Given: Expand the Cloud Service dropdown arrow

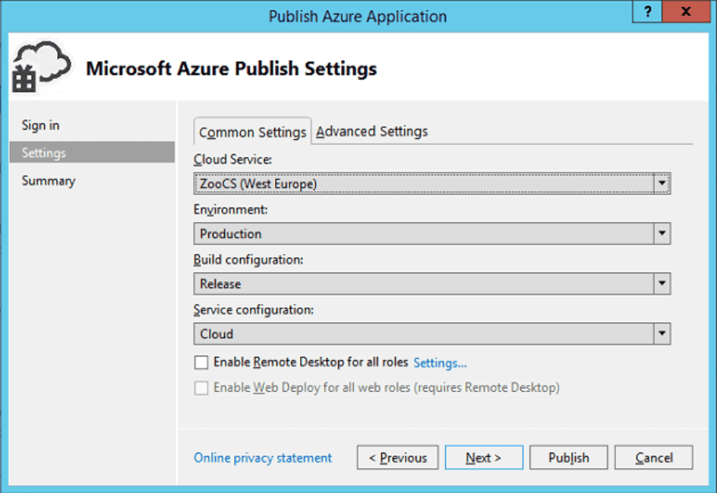Looking at the screenshot, I should 662,183.
